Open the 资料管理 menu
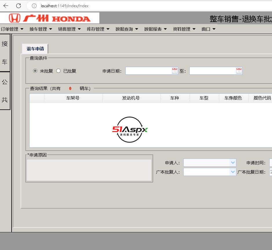Screen dimensions: 272x250 [x=184, y=29]
